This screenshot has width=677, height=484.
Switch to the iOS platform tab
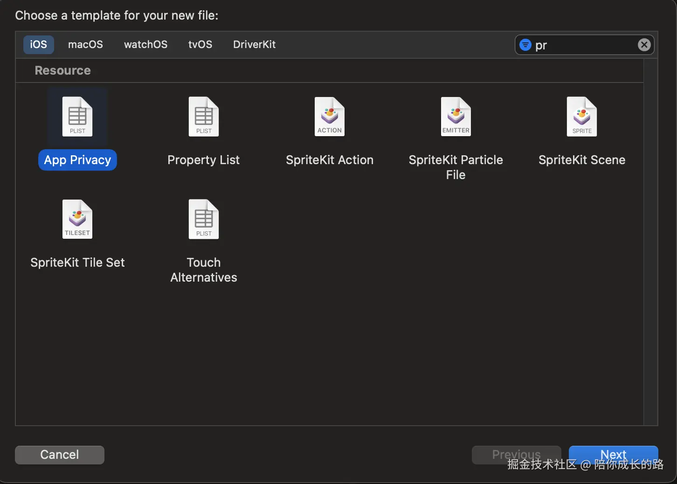coord(39,45)
